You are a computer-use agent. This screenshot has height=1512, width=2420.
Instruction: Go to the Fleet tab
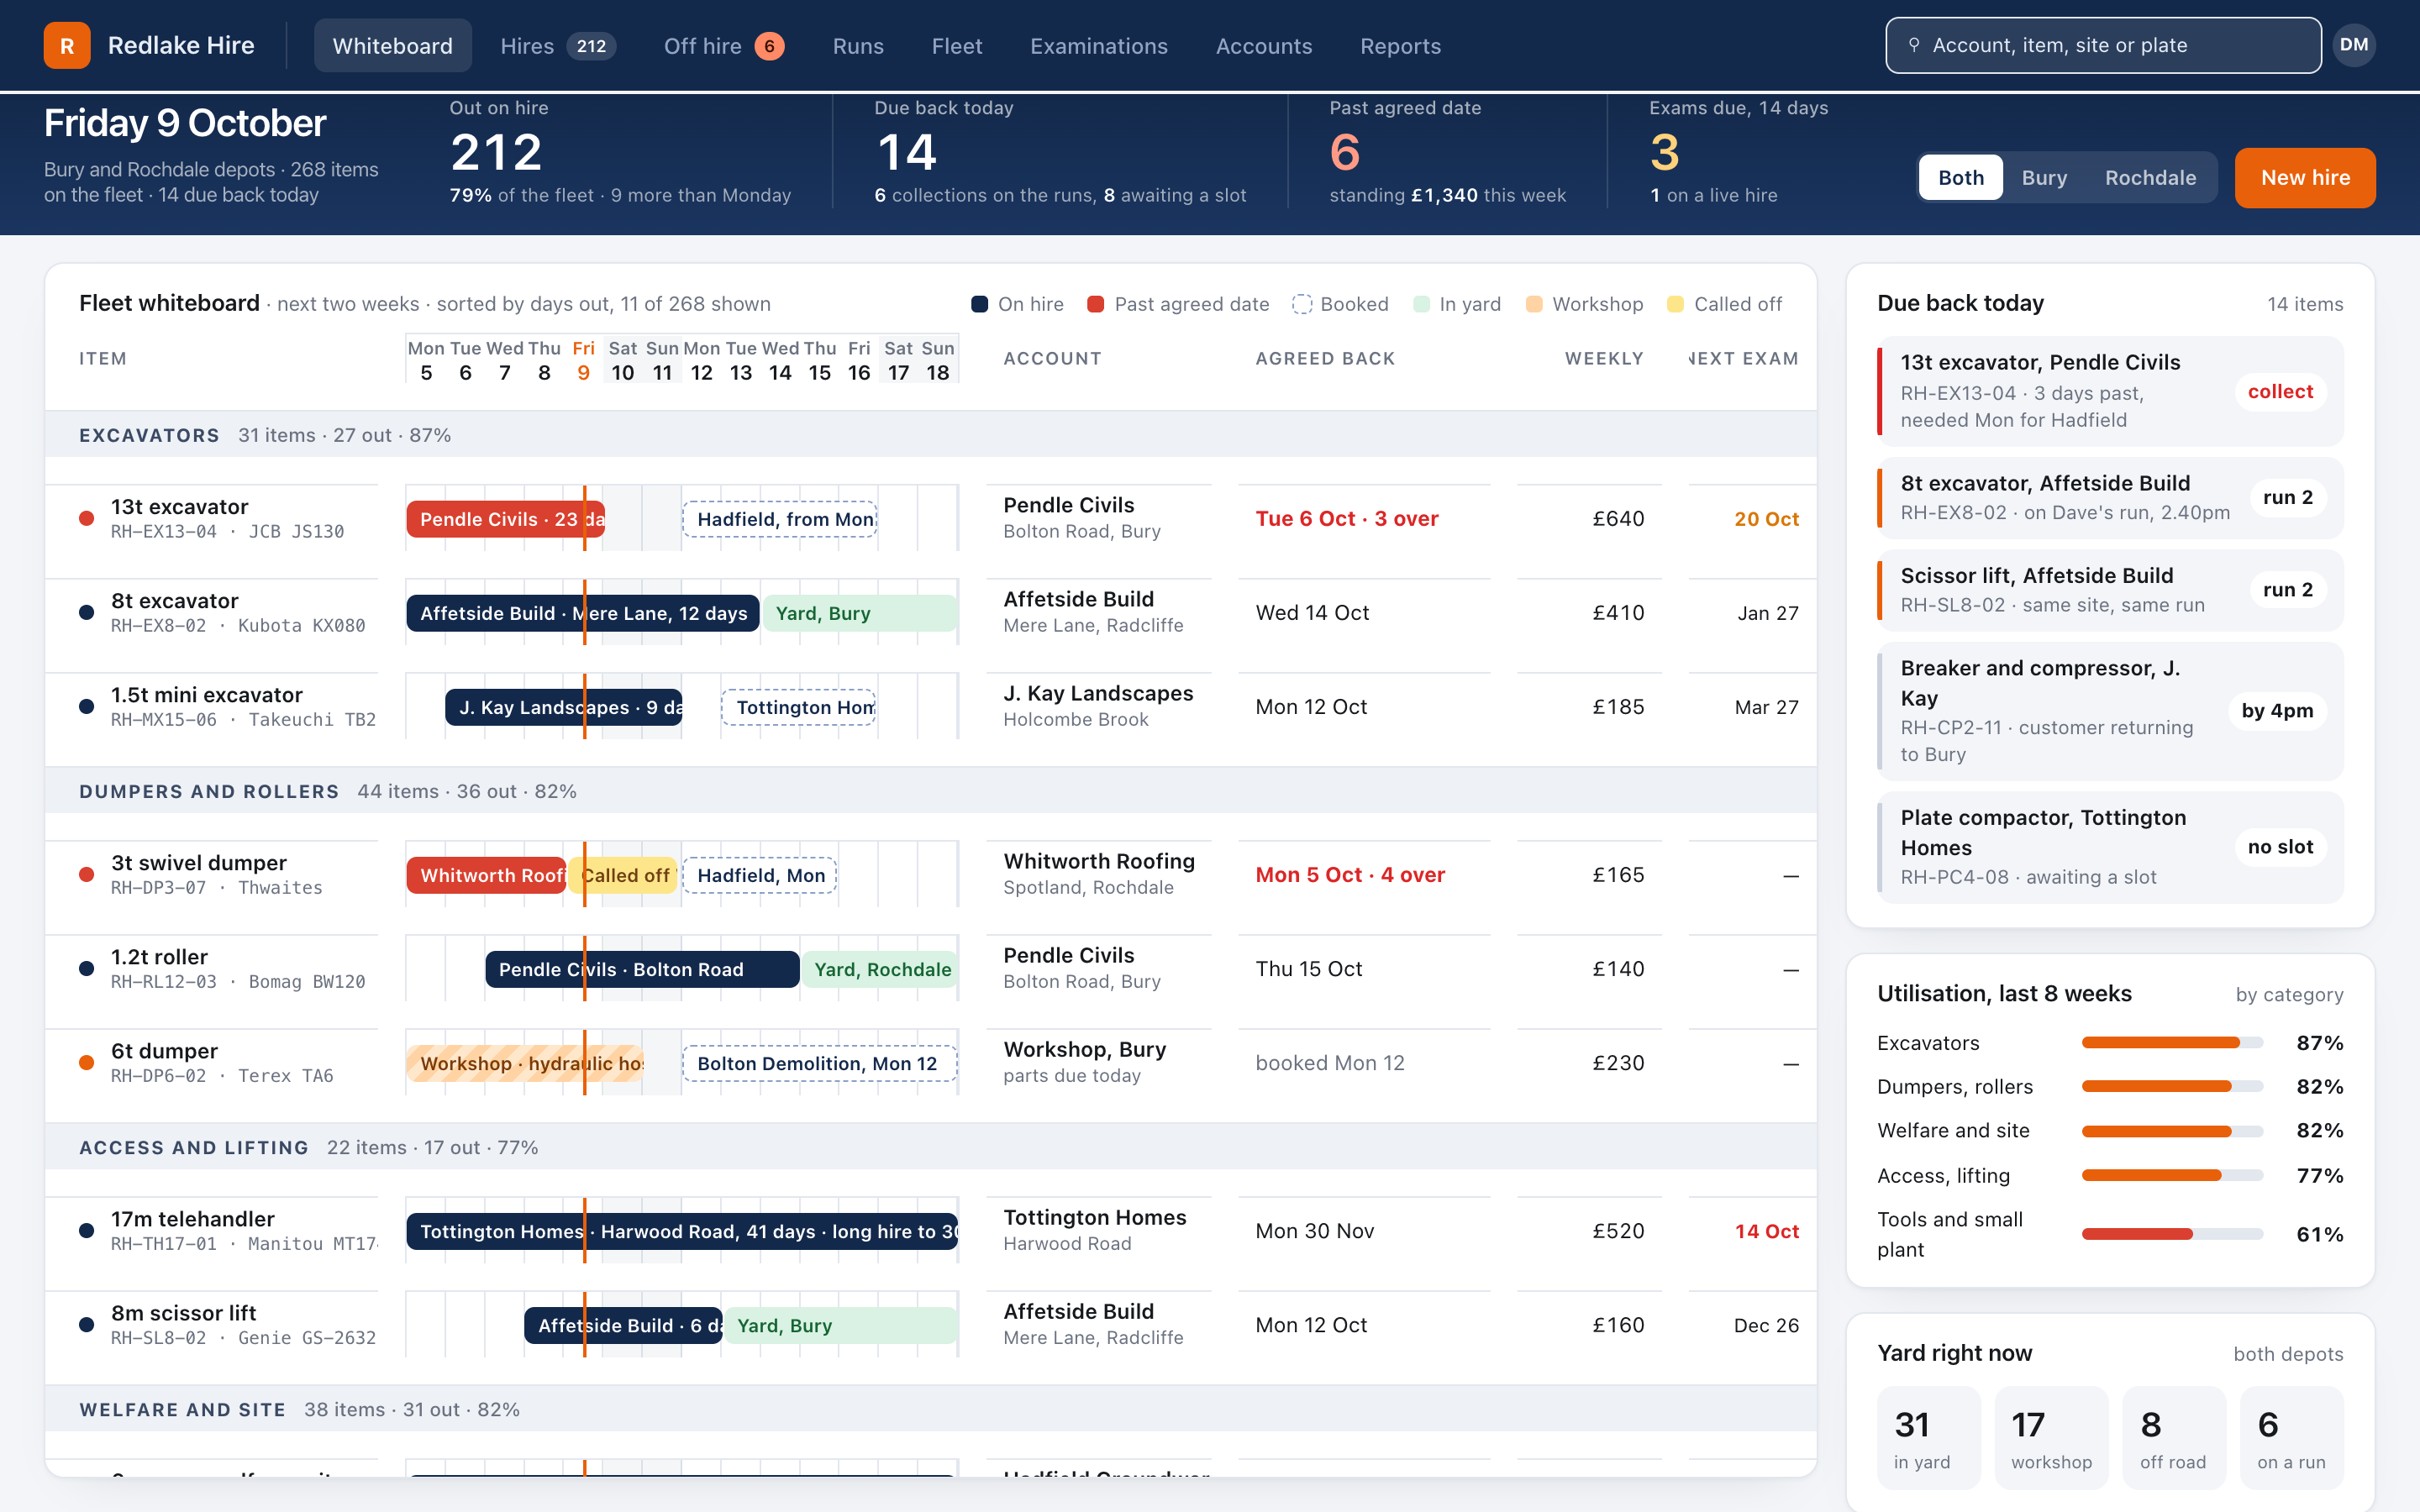point(957,46)
